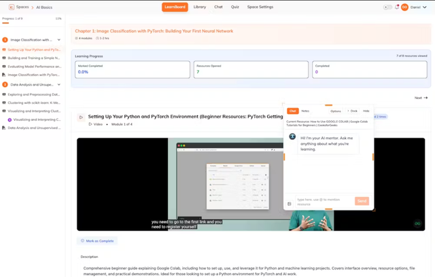
Task: Open the Library tab
Action: point(200,7)
